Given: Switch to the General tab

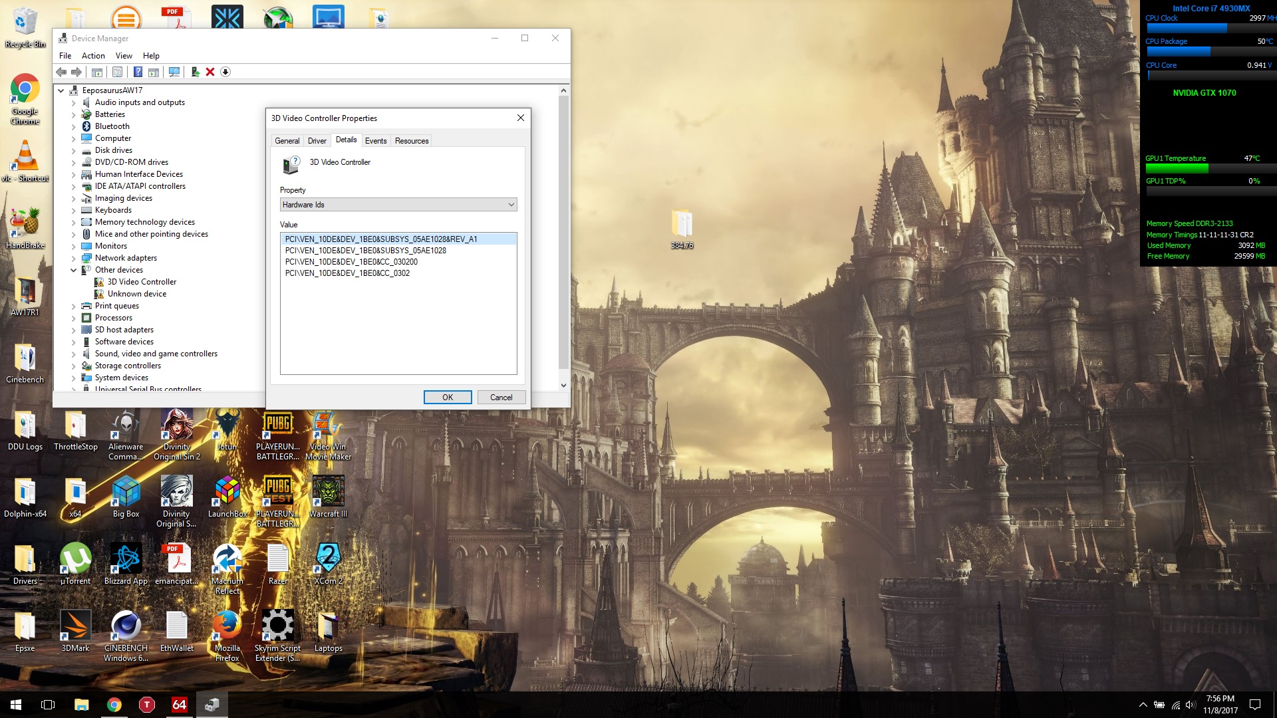Looking at the screenshot, I should point(287,141).
